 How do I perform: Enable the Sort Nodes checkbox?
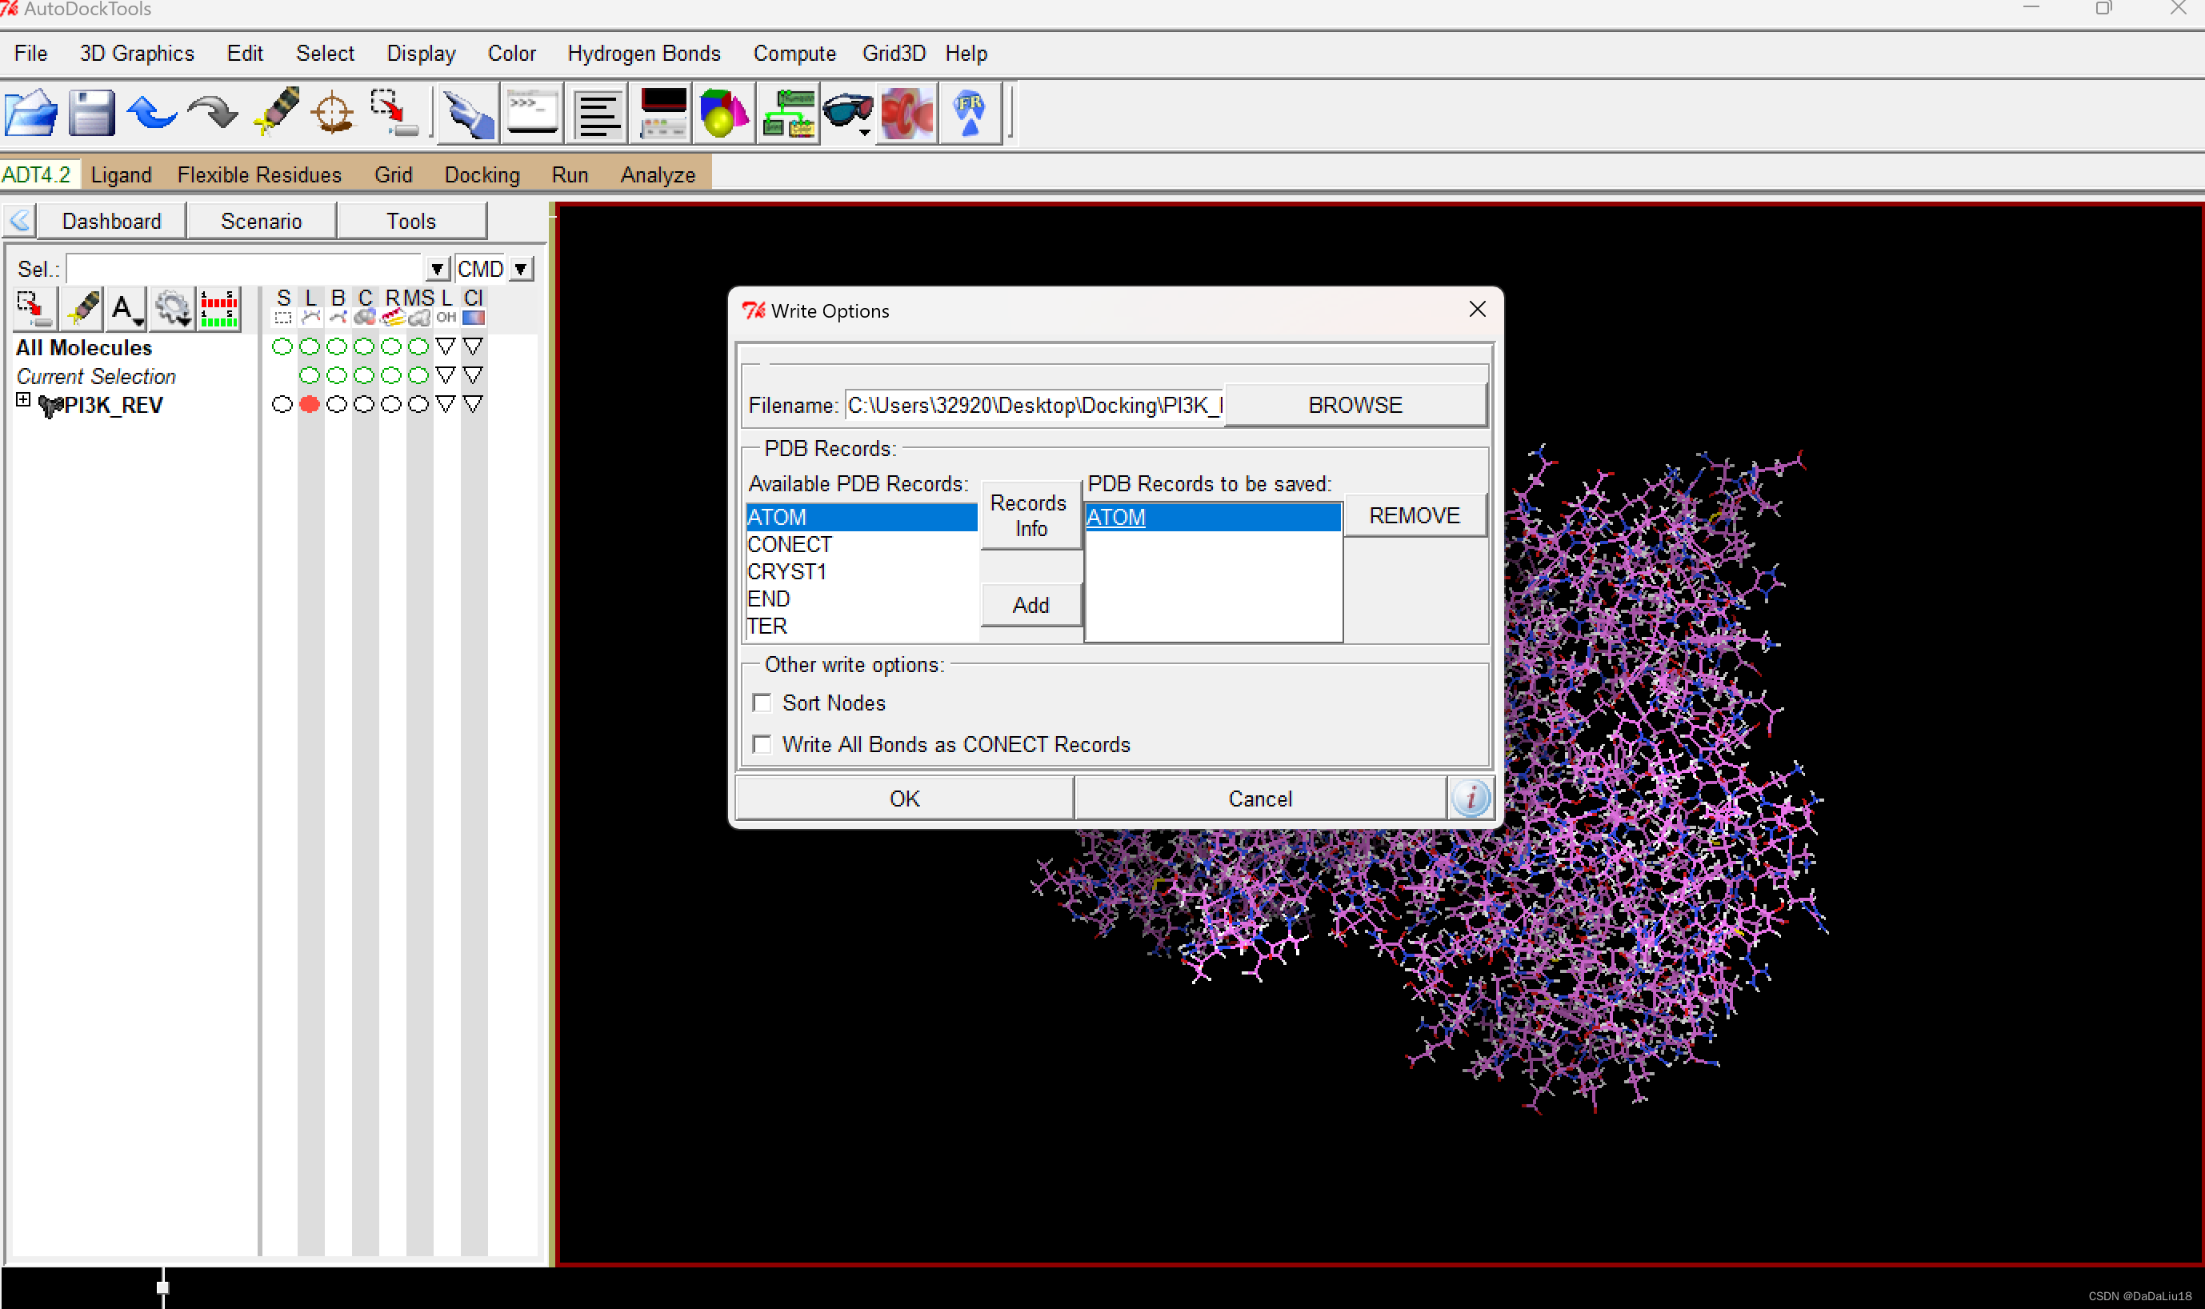click(x=762, y=703)
